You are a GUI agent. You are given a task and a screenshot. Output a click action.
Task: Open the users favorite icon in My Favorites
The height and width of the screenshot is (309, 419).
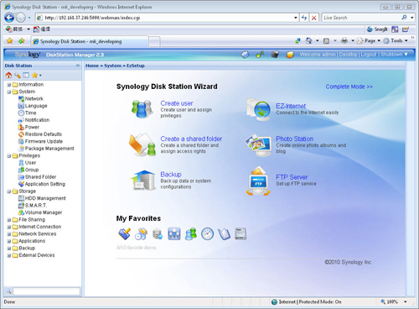(x=191, y=234)
